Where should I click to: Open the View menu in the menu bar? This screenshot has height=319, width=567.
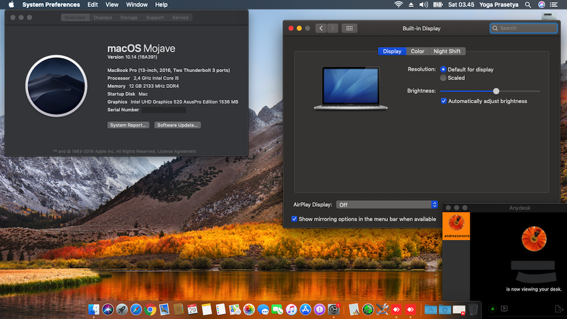pyautogui.click(x=112, y=5)
